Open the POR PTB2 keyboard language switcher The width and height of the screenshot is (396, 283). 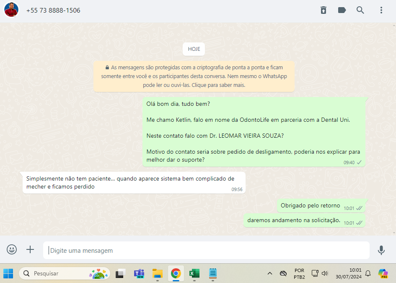point(299,273)
